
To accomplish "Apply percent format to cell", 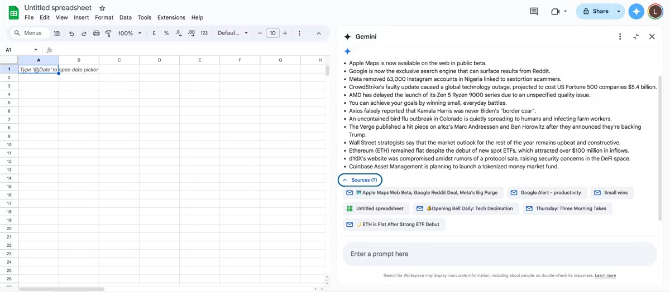I will click(x=166, y=33).
